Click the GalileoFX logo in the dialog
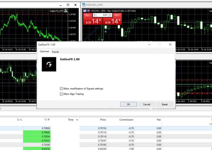 click(x=49, y=64)
